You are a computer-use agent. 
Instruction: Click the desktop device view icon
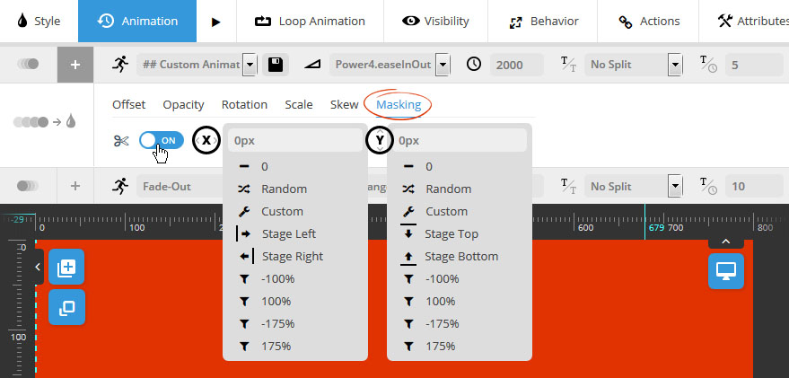coord(726,270)
